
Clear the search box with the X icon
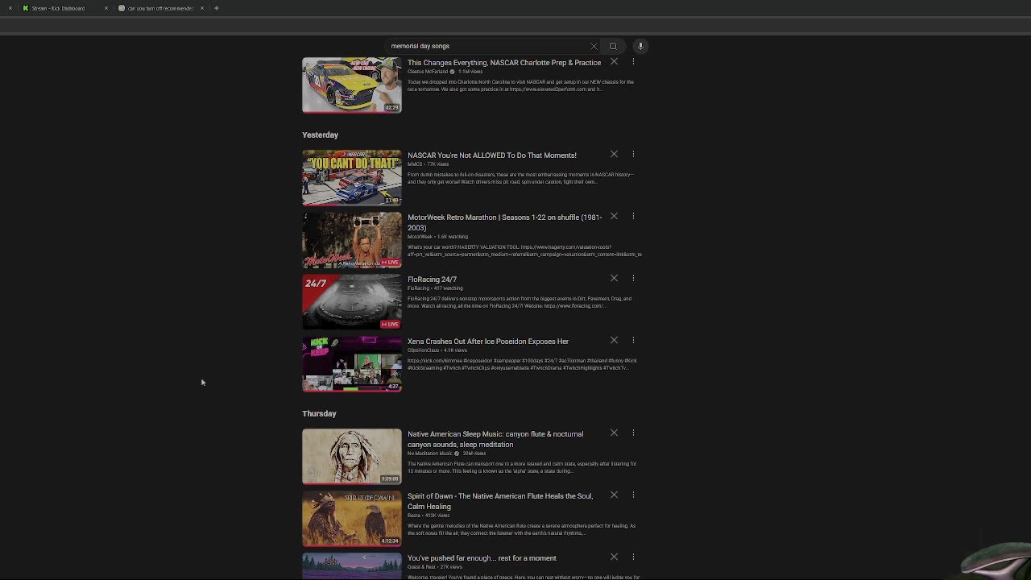click(x=594, y=46)
